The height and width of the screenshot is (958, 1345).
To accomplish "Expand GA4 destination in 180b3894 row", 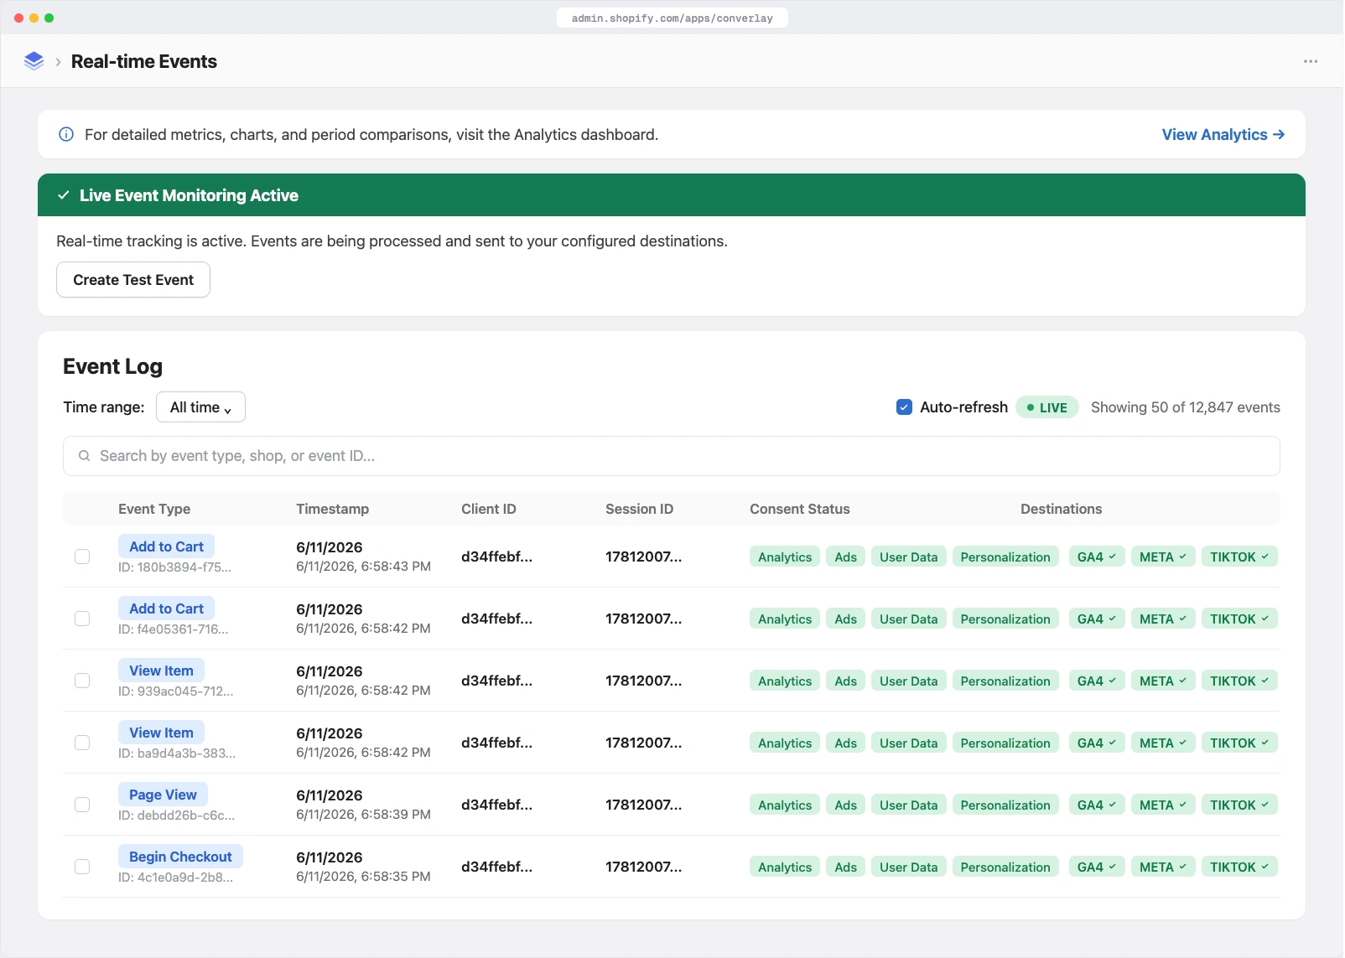I will (1096, 557).
